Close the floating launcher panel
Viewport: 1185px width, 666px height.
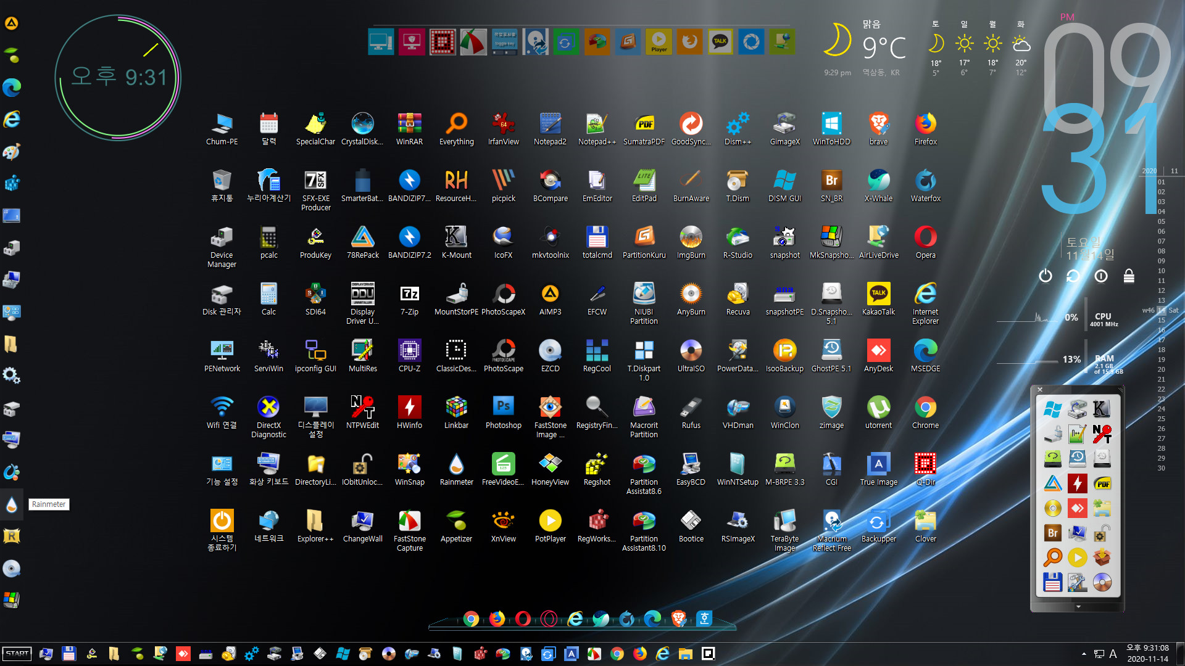1040,389
